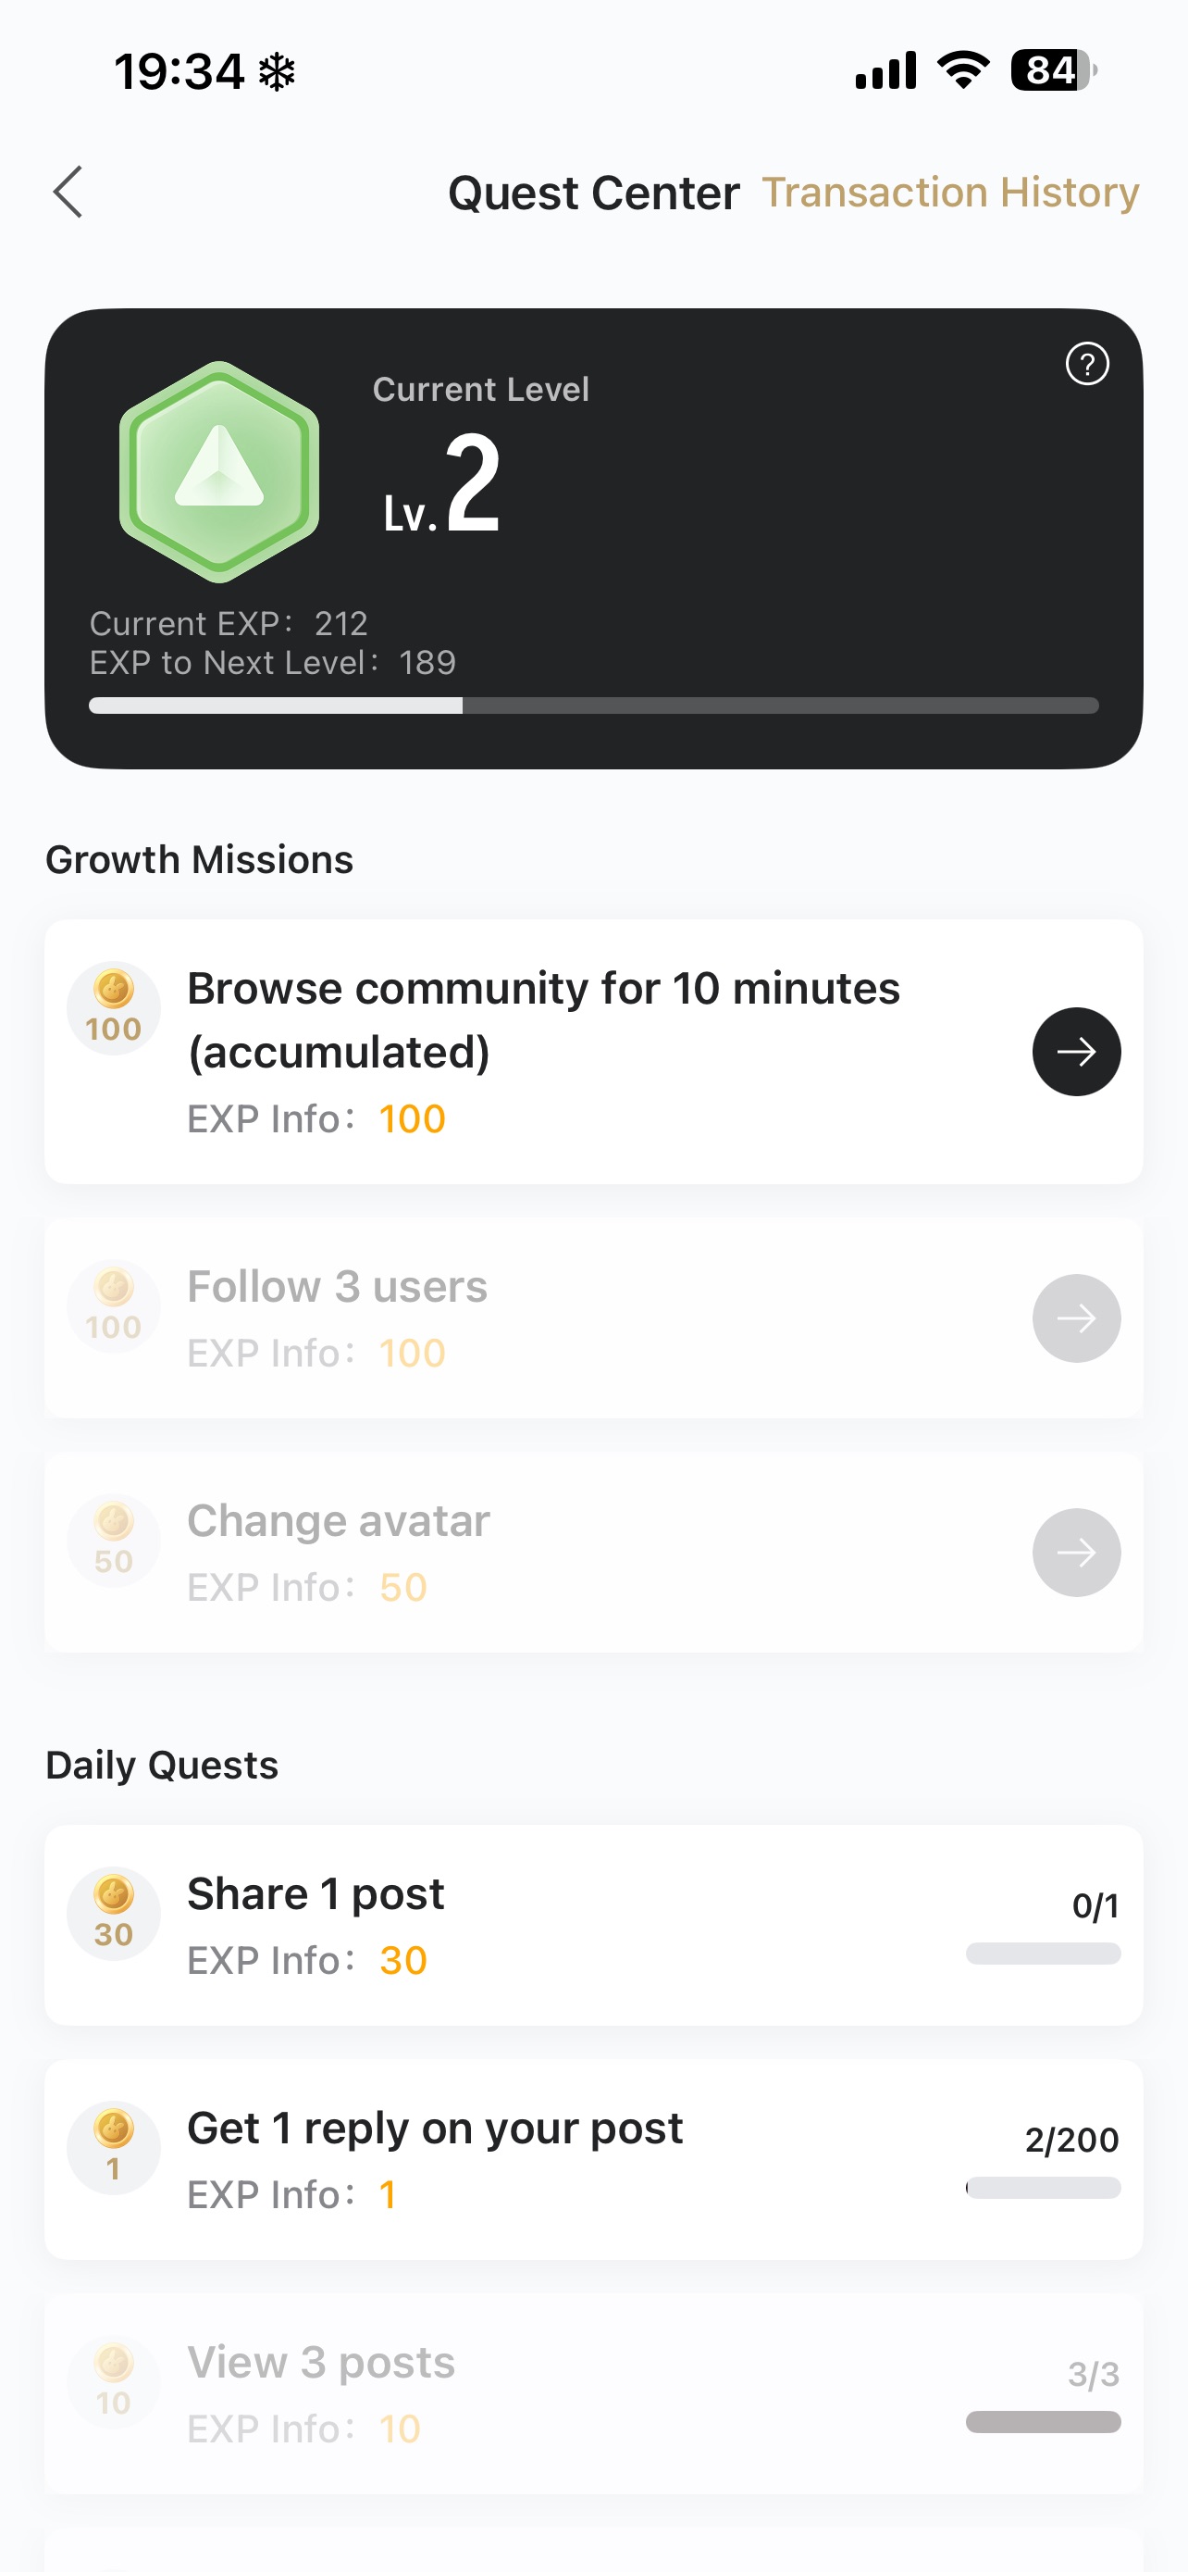Tap the help question mark icon

click(x=1086, y=364)
